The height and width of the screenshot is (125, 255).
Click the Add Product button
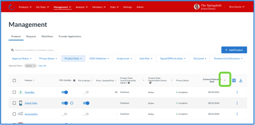[234, 50]
